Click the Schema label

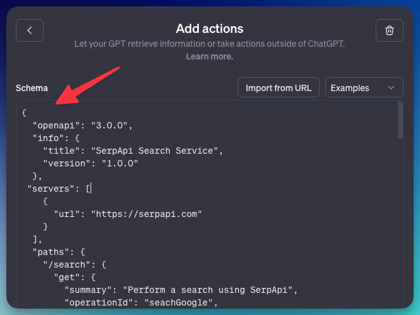pos(32,88)
